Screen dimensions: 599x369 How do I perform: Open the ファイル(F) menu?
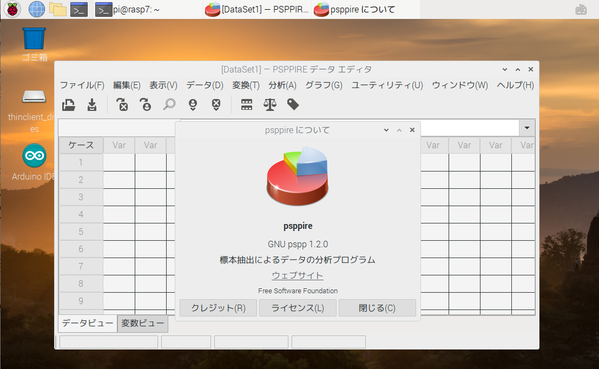[x=82, y=85]
